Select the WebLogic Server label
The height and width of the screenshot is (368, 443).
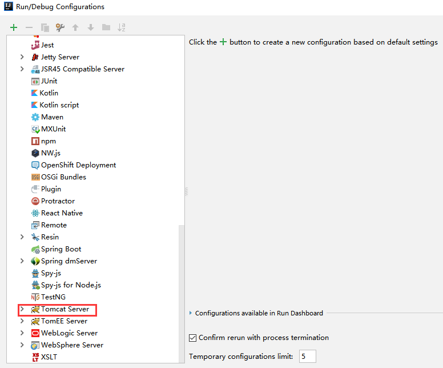(x=69, y=333)
